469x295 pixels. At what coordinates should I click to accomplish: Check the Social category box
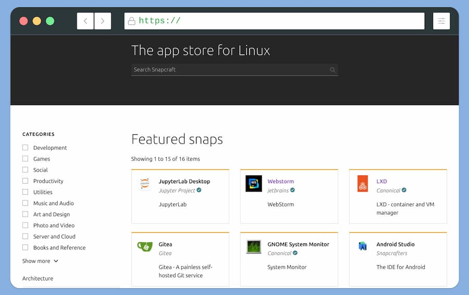coord(26,170)
